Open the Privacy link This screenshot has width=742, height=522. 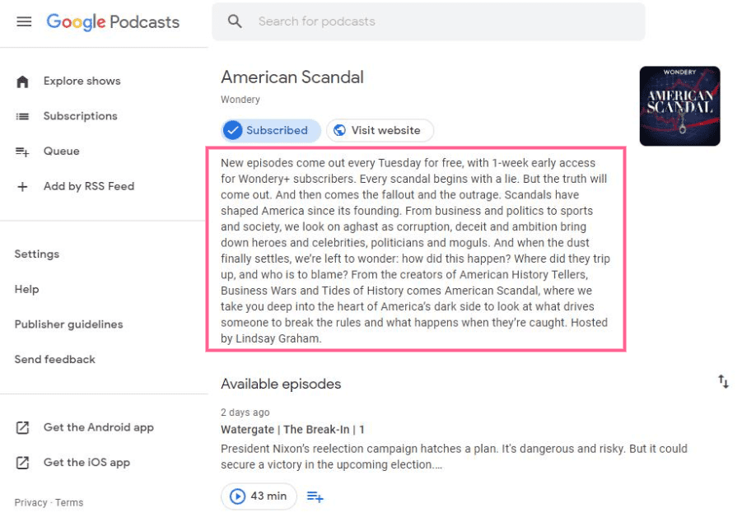(30, 502)
